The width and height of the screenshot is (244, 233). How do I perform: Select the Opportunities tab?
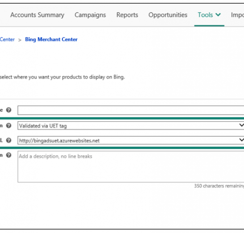click(168, 15)
